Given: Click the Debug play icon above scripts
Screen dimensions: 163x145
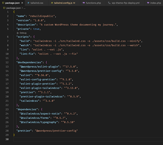Looking at the screenshot, I should [18, 33].
